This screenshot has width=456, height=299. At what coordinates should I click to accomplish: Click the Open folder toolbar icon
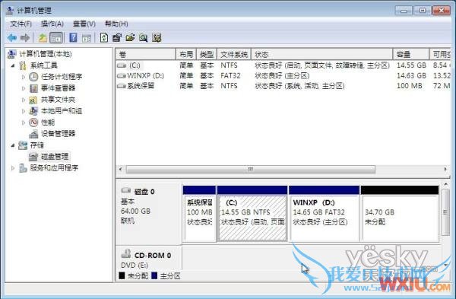point(130,38)
